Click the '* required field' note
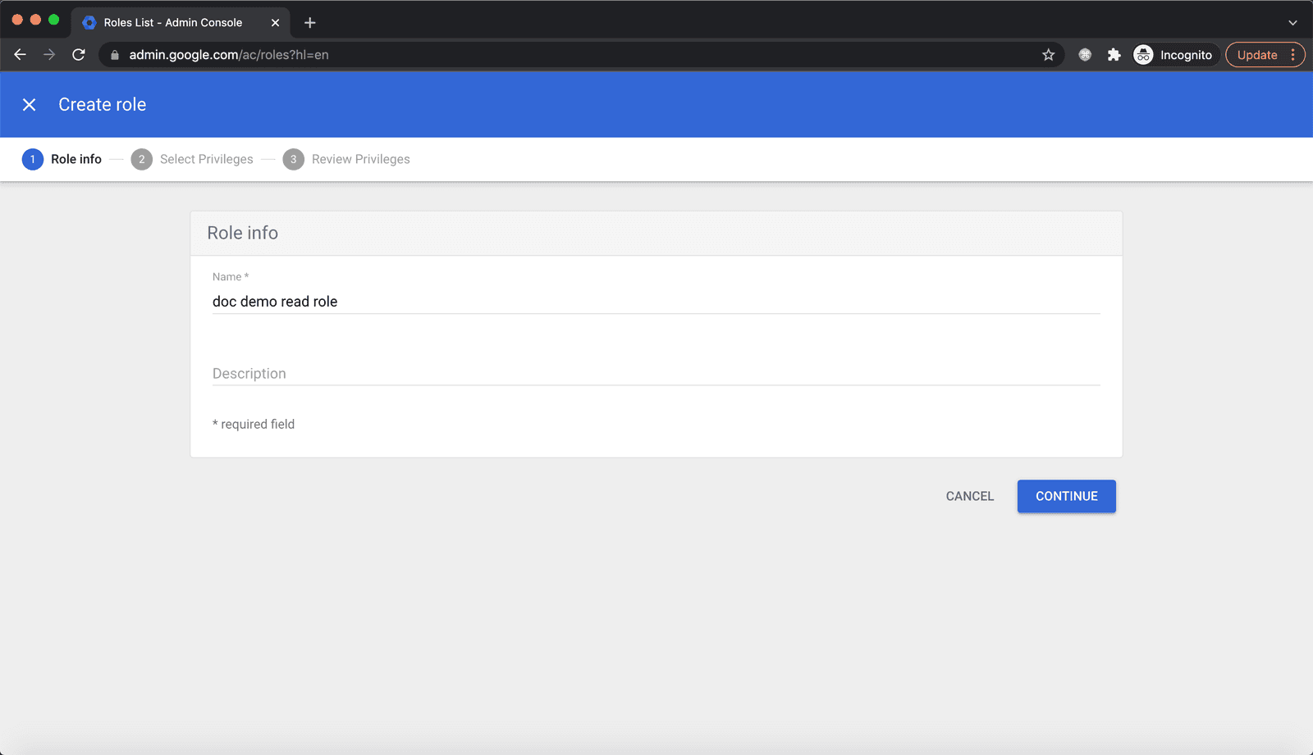Screen dimensions: 1313x755 254,424
